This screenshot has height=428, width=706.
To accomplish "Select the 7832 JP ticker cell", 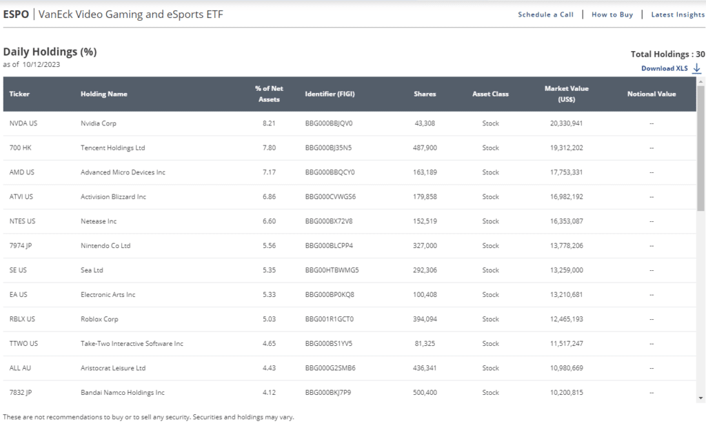I will (x=21, y=392).
